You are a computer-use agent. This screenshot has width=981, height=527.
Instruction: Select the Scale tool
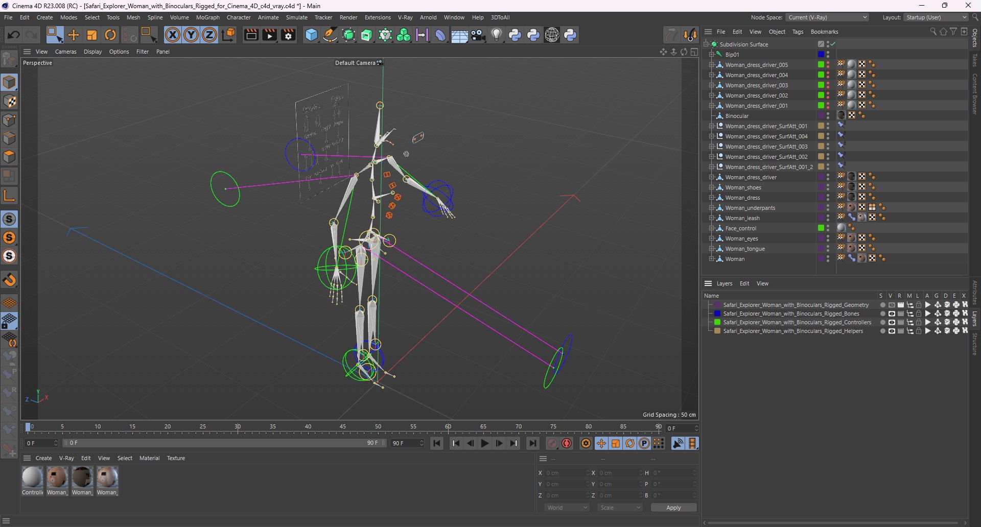pos(92,35)
